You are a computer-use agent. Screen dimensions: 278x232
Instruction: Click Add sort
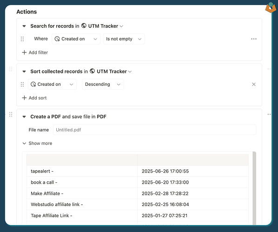click(34, 98)
